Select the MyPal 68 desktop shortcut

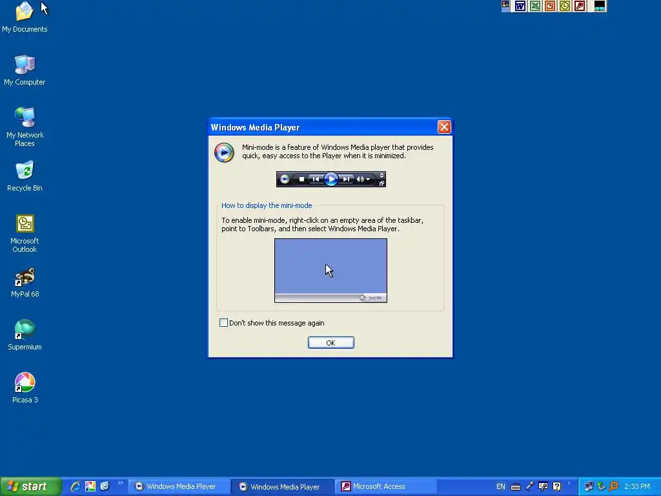coord(25,283)
